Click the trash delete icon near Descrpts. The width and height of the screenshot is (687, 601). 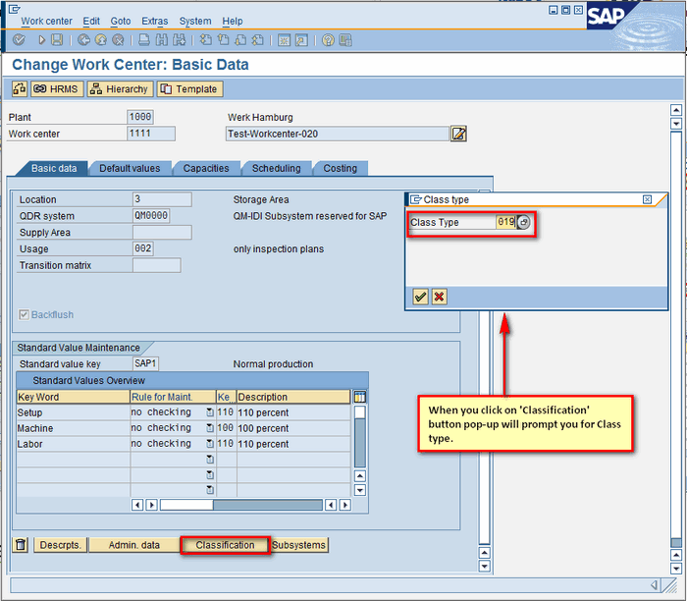(x=21, y=545)
